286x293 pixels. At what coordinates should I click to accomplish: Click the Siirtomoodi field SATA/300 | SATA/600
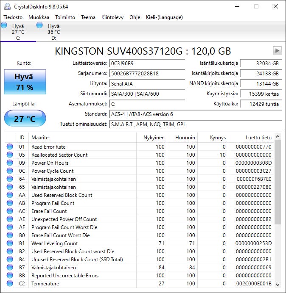(147, 94)
